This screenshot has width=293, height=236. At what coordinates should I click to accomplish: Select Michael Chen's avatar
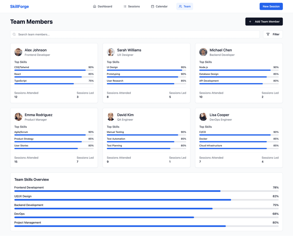point(203,52)
